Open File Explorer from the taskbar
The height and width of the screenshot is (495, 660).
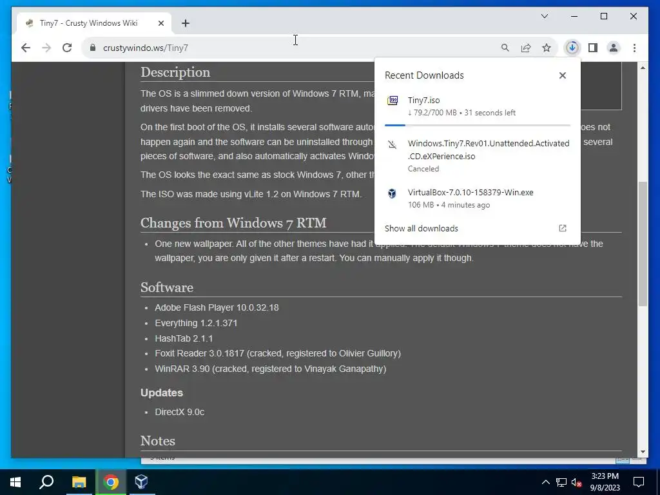tap(79, 482)
